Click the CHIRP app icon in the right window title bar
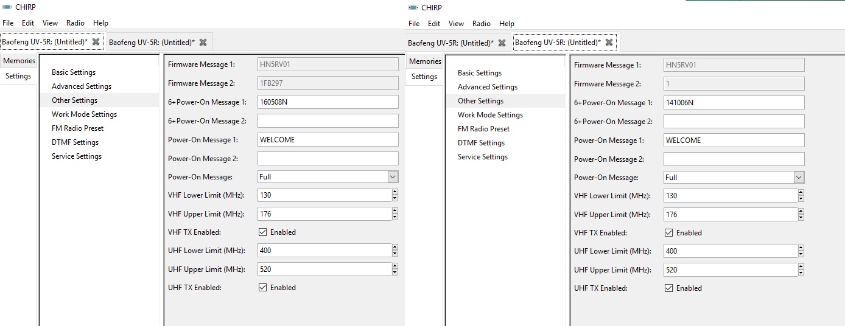Image resolution: width=845 pixels, height=326 pixels. coord(413,7)
